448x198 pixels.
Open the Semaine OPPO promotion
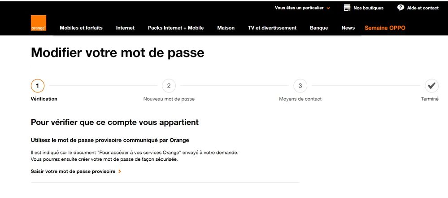pyautogui.click(x=385, y=28)
